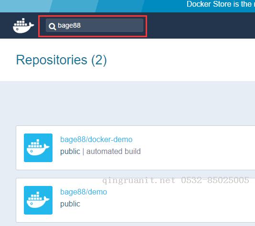The width and height of the screenshot is (255, 226).
Task: Open the bage88/demo repository link
Action: (x=84, y=192)
